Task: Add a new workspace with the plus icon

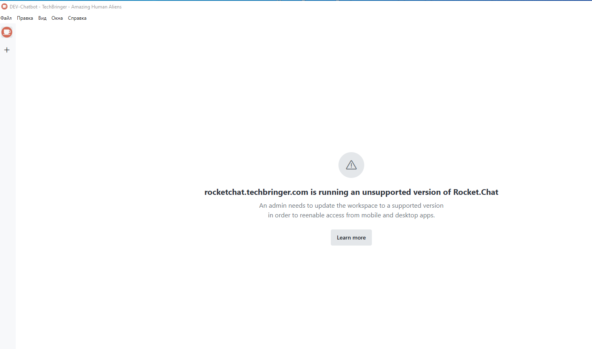Action: pos(7,50)
